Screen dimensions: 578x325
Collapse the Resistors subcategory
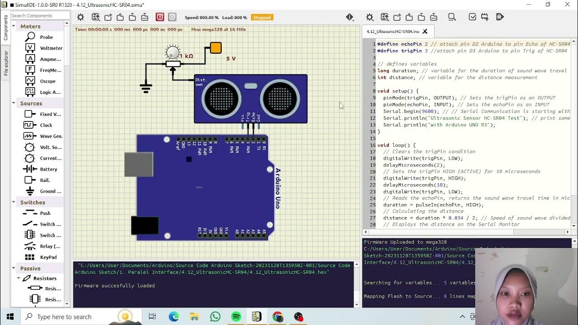click(19, 278)
